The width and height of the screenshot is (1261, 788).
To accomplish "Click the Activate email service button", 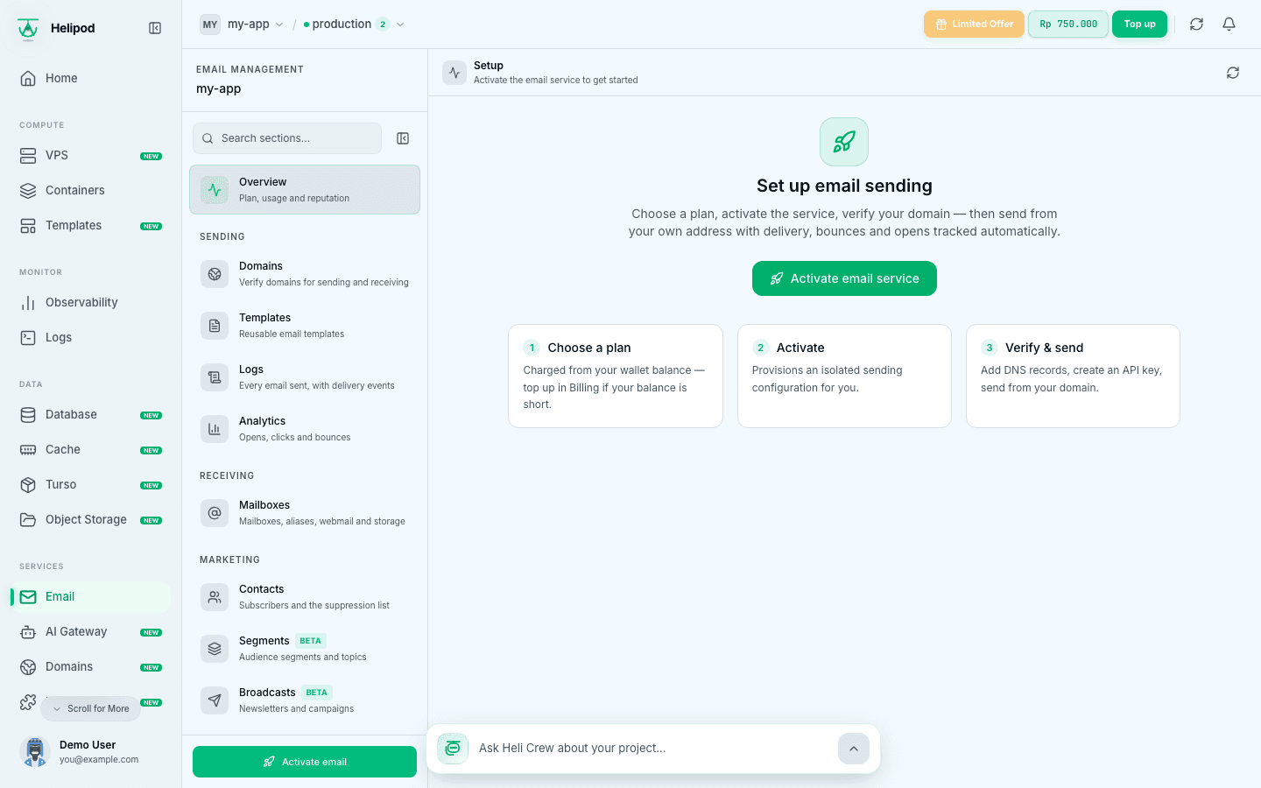I will (x=844, y=278).
